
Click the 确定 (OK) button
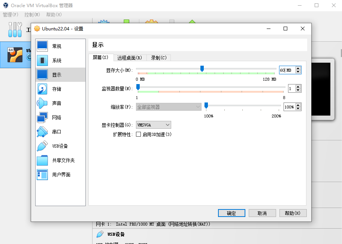[231, 213]
